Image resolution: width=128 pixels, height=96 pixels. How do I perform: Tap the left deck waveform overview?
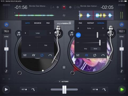(x=35, y=15)
